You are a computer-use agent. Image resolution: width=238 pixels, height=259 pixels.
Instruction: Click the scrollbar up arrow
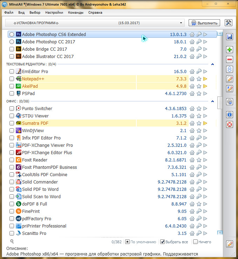pyautogui.click(x=220, y=34)
